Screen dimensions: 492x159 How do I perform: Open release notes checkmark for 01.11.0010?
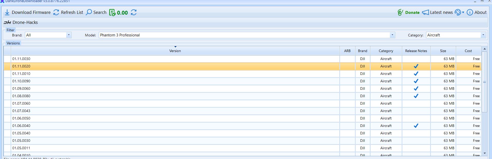pyautogui.click(x=416, y=74)
